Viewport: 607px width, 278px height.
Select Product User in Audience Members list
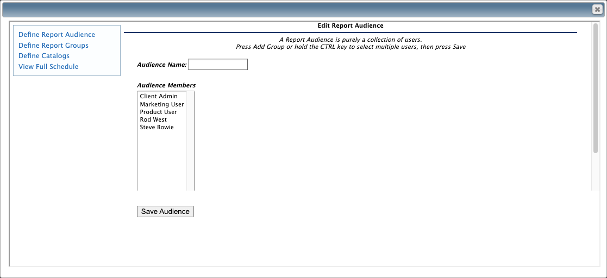[x=162, y=112]
